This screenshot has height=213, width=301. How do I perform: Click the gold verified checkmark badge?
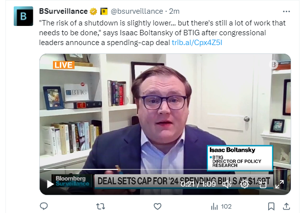[x=93, y=11]
